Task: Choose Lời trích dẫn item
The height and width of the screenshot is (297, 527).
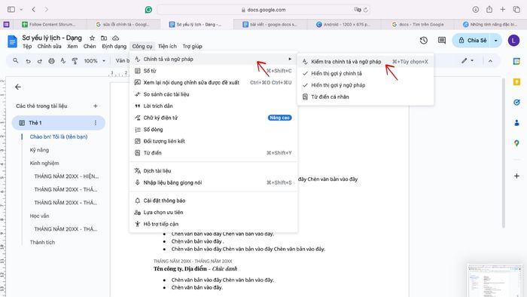Action: tap(213, 106)
